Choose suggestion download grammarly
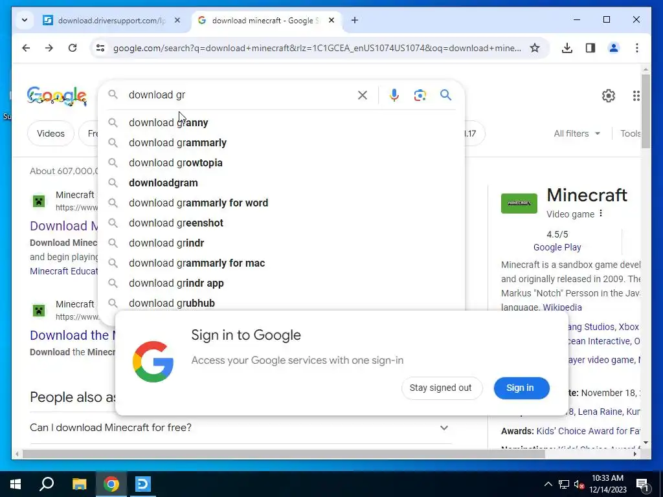The height and width of the screenshot is (497, 663). (281, 143)
